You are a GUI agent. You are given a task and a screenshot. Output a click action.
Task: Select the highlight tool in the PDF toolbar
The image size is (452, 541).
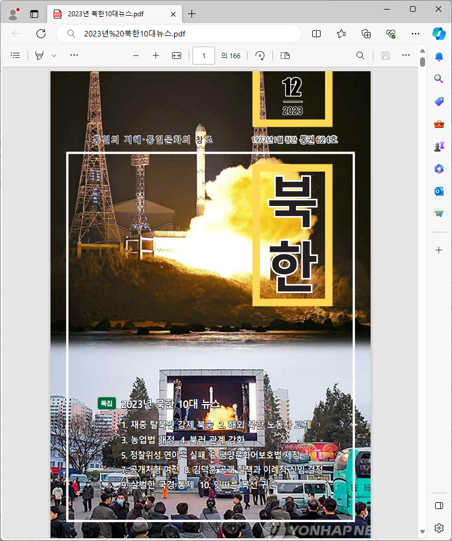[38, 55]
